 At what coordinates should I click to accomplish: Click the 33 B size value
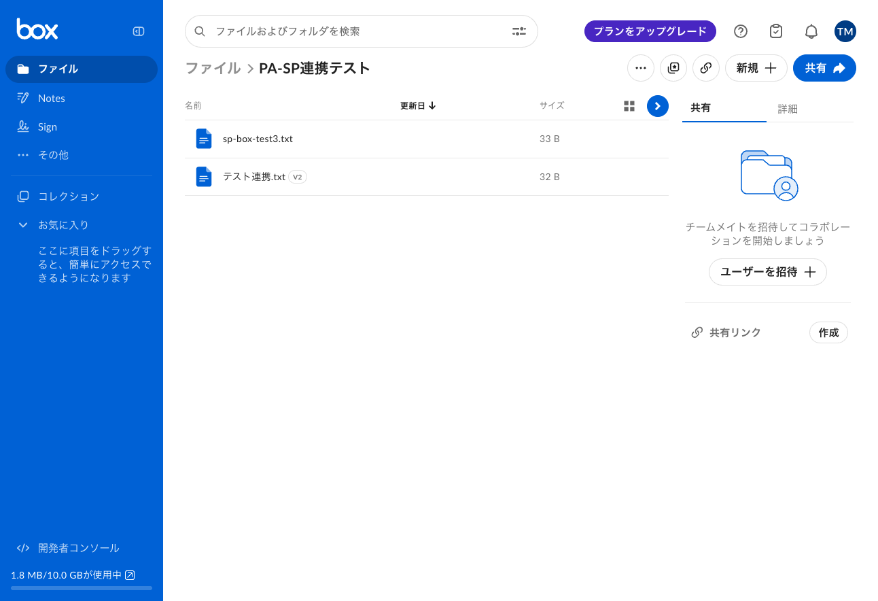pyautogui.click(x=550, y=139)
